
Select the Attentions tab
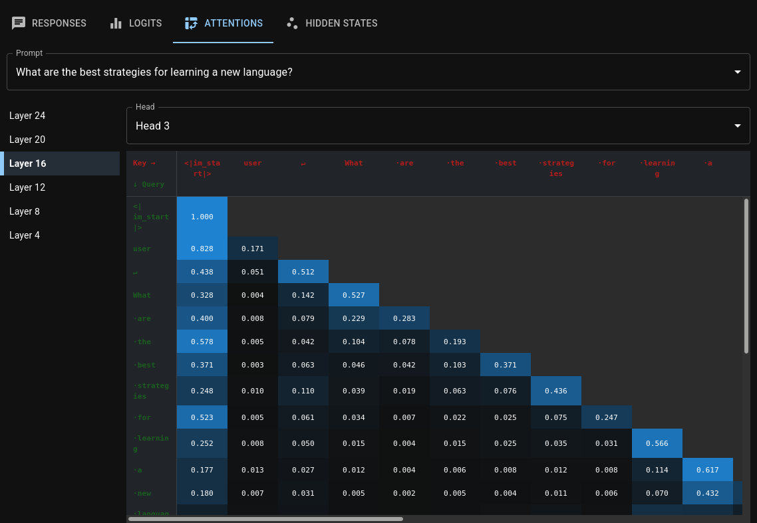pyautogui.click(x=224, y=23)
